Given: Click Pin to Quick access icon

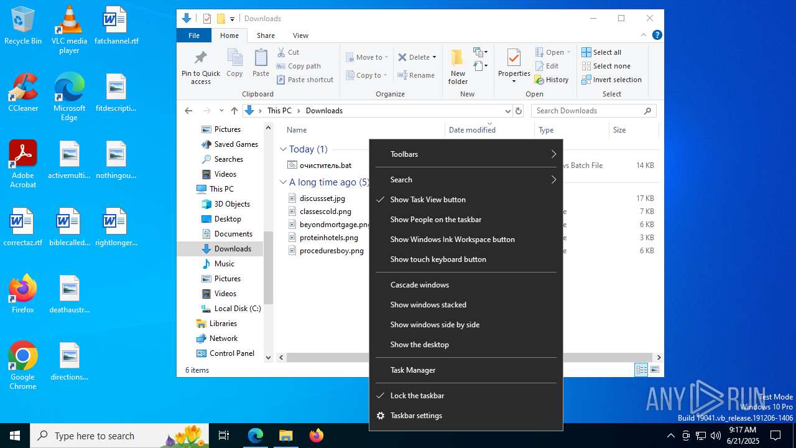Looking at the screenshot, I should point(200,67).
